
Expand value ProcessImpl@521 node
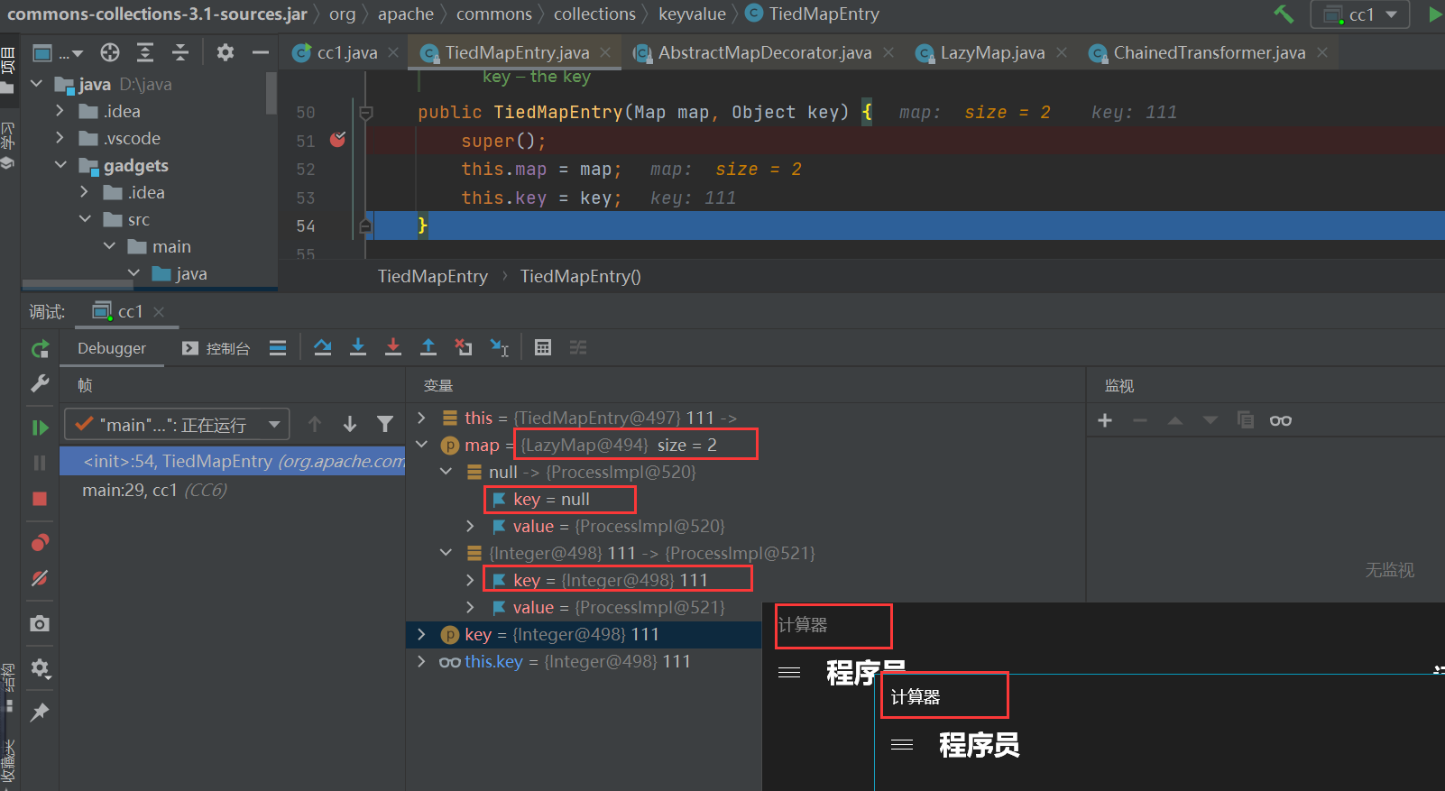pyautogui.click(x=470, y=607)
